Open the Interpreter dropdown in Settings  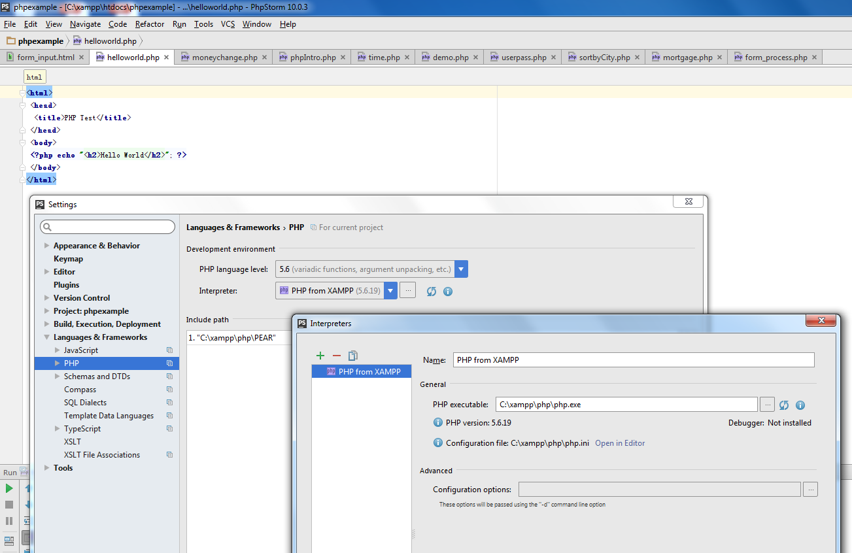tap(391, 290)
